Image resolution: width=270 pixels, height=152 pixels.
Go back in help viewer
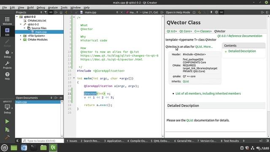200,12
